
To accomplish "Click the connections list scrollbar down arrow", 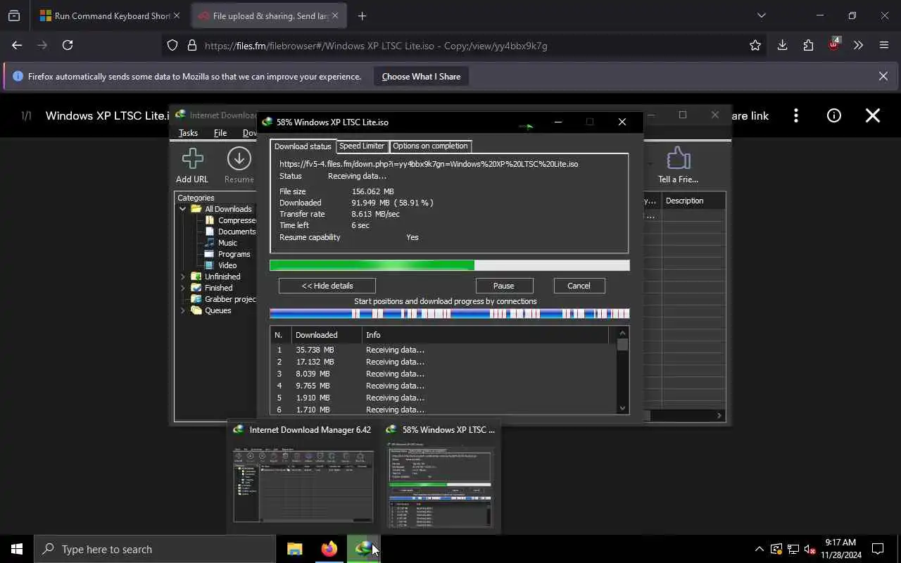I will 622,407.
